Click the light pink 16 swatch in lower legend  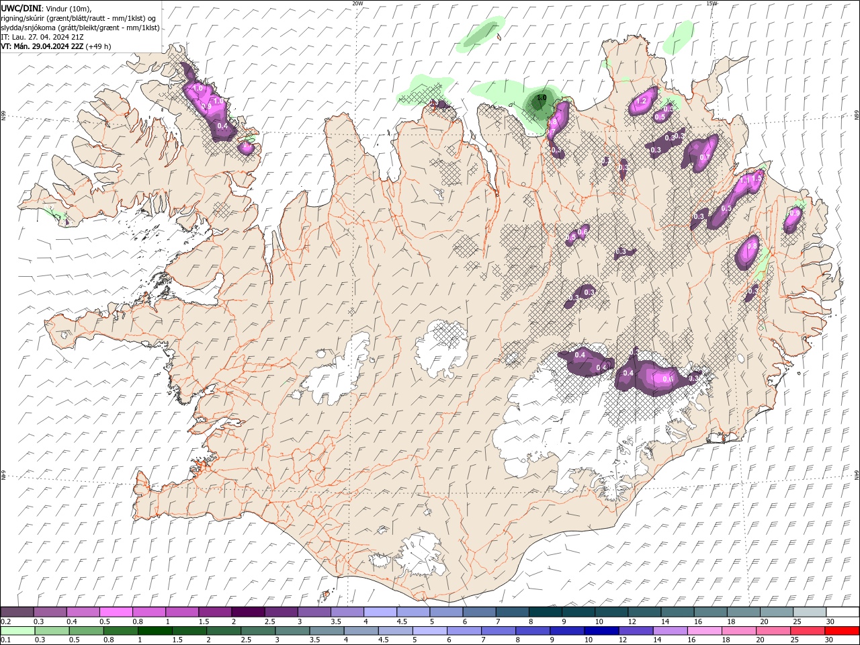pyautogui.click(x=703, y=631)
